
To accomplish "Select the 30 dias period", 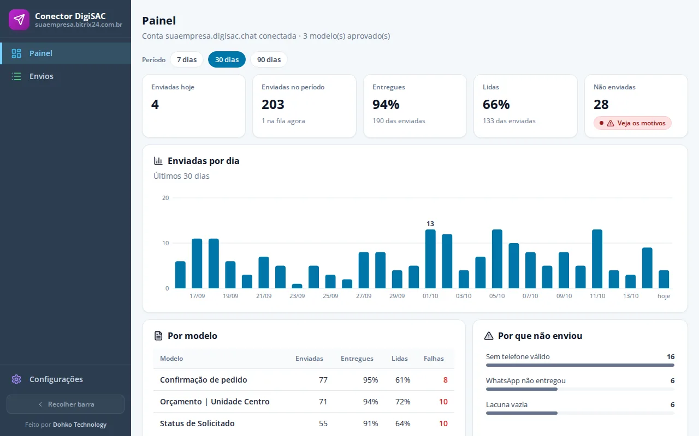I will tap(227, 59).
